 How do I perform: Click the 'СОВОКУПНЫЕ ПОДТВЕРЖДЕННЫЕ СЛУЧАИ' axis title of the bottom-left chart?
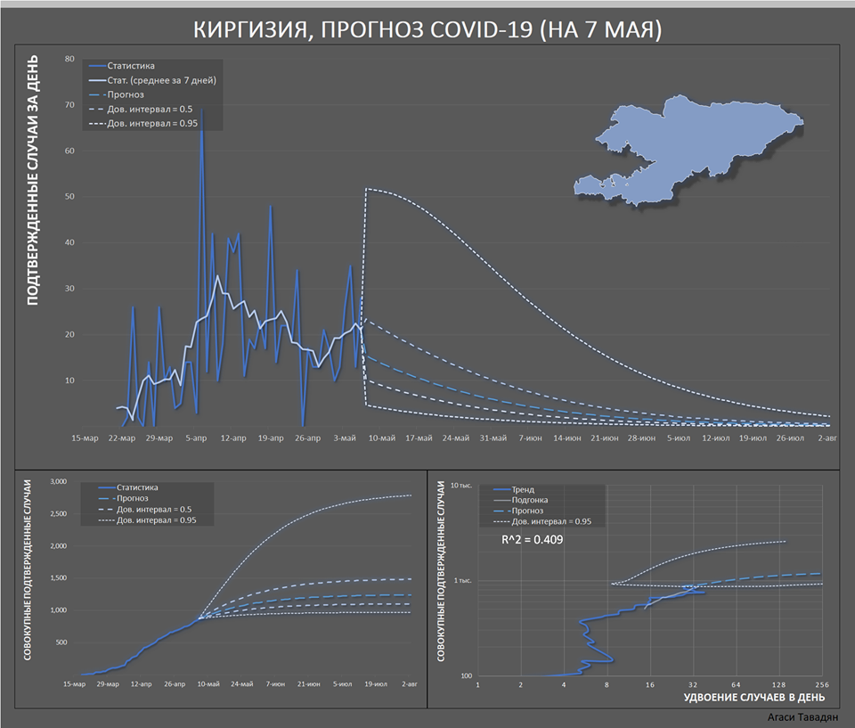pyautogui.click(x=28, y=582)
